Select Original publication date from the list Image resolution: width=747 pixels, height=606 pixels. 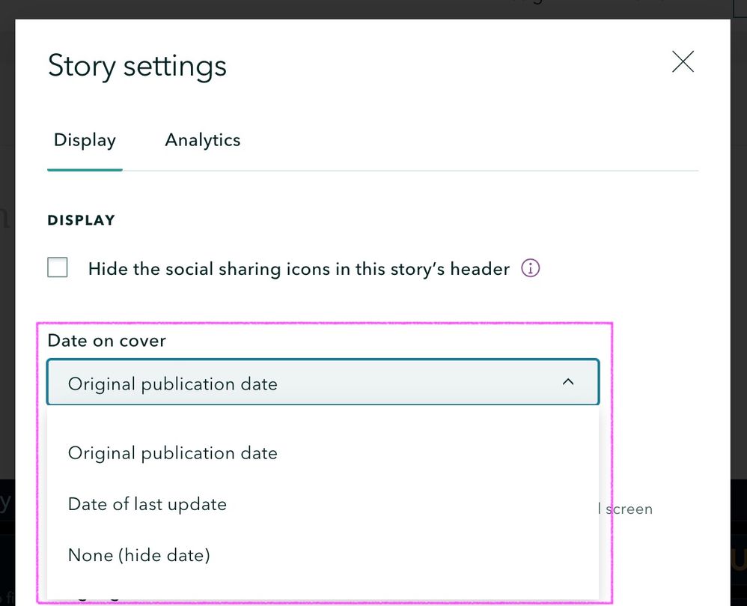[173, 452]
